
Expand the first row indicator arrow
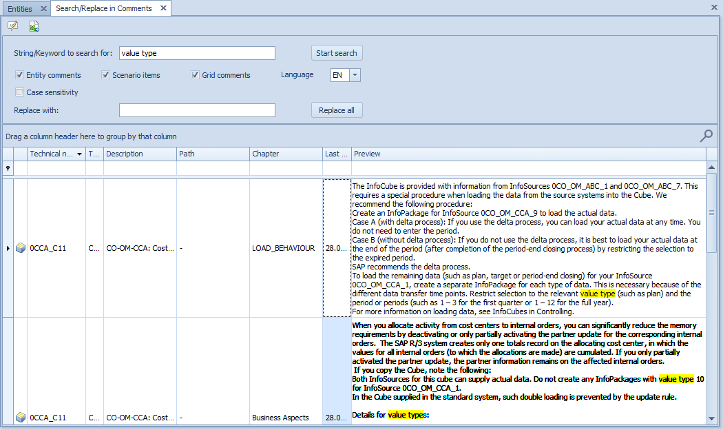point(8,248)
